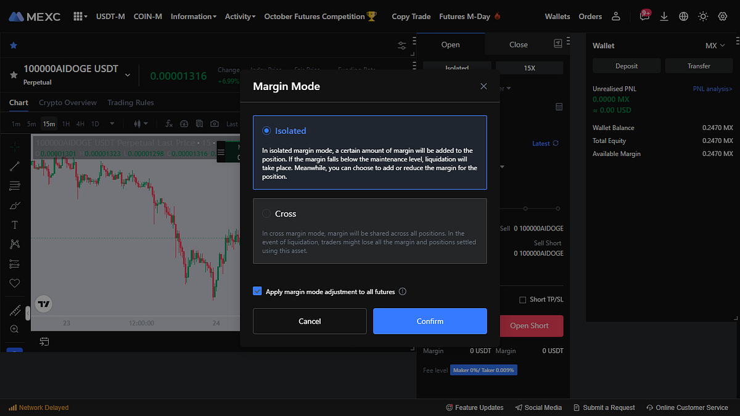Open the PNL analysis link

[x=713, y=88]
